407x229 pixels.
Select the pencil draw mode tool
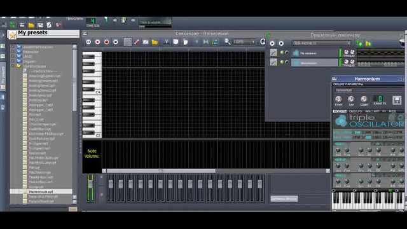click(127, 42)
